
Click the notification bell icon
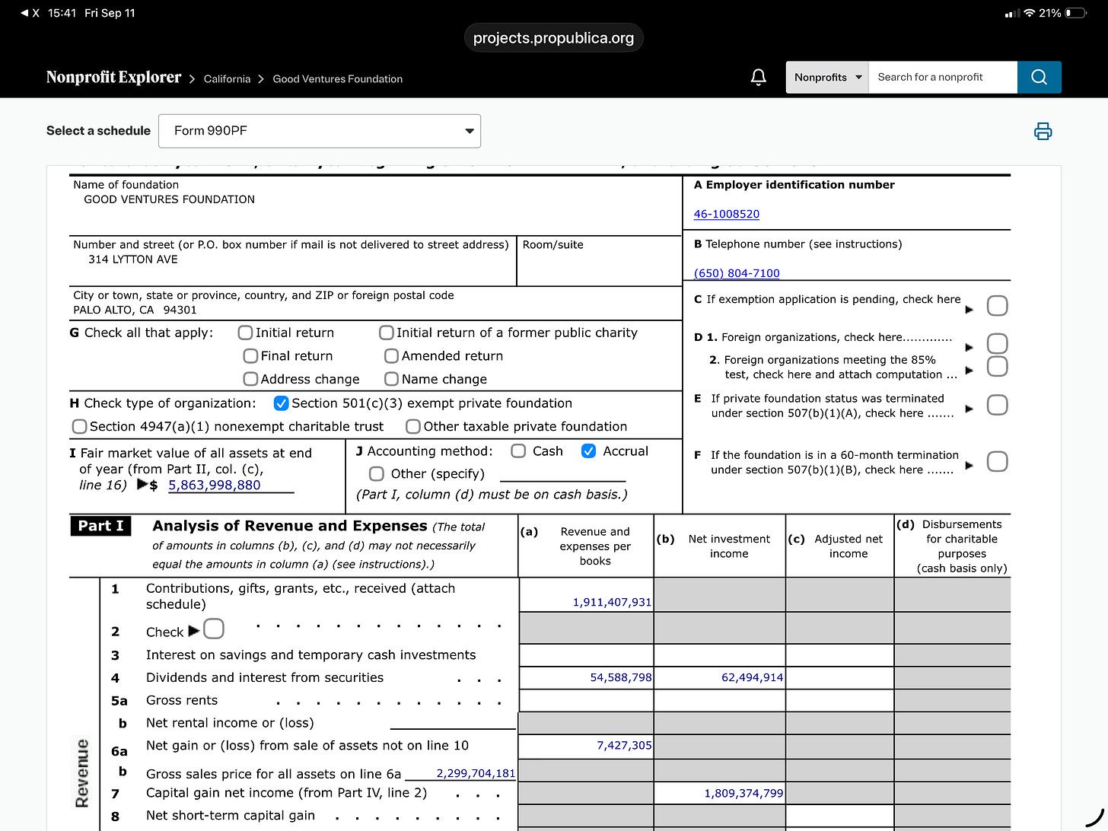pos(758,77)
